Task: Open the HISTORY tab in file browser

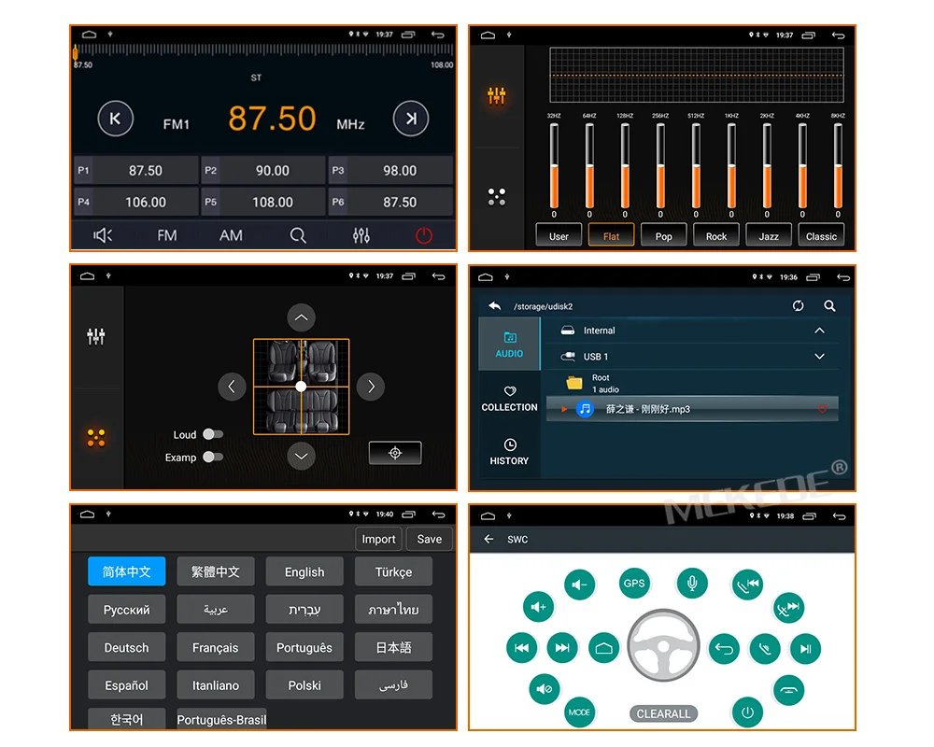Action: [509, 452]
